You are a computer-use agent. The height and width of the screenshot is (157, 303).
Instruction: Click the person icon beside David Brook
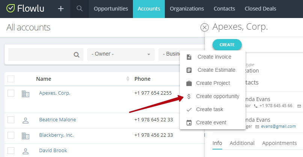coord(26,151)
